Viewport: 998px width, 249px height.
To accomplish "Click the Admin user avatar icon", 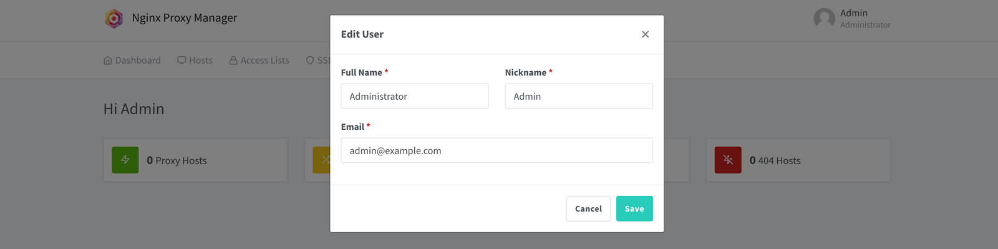I will coord(825,18).
